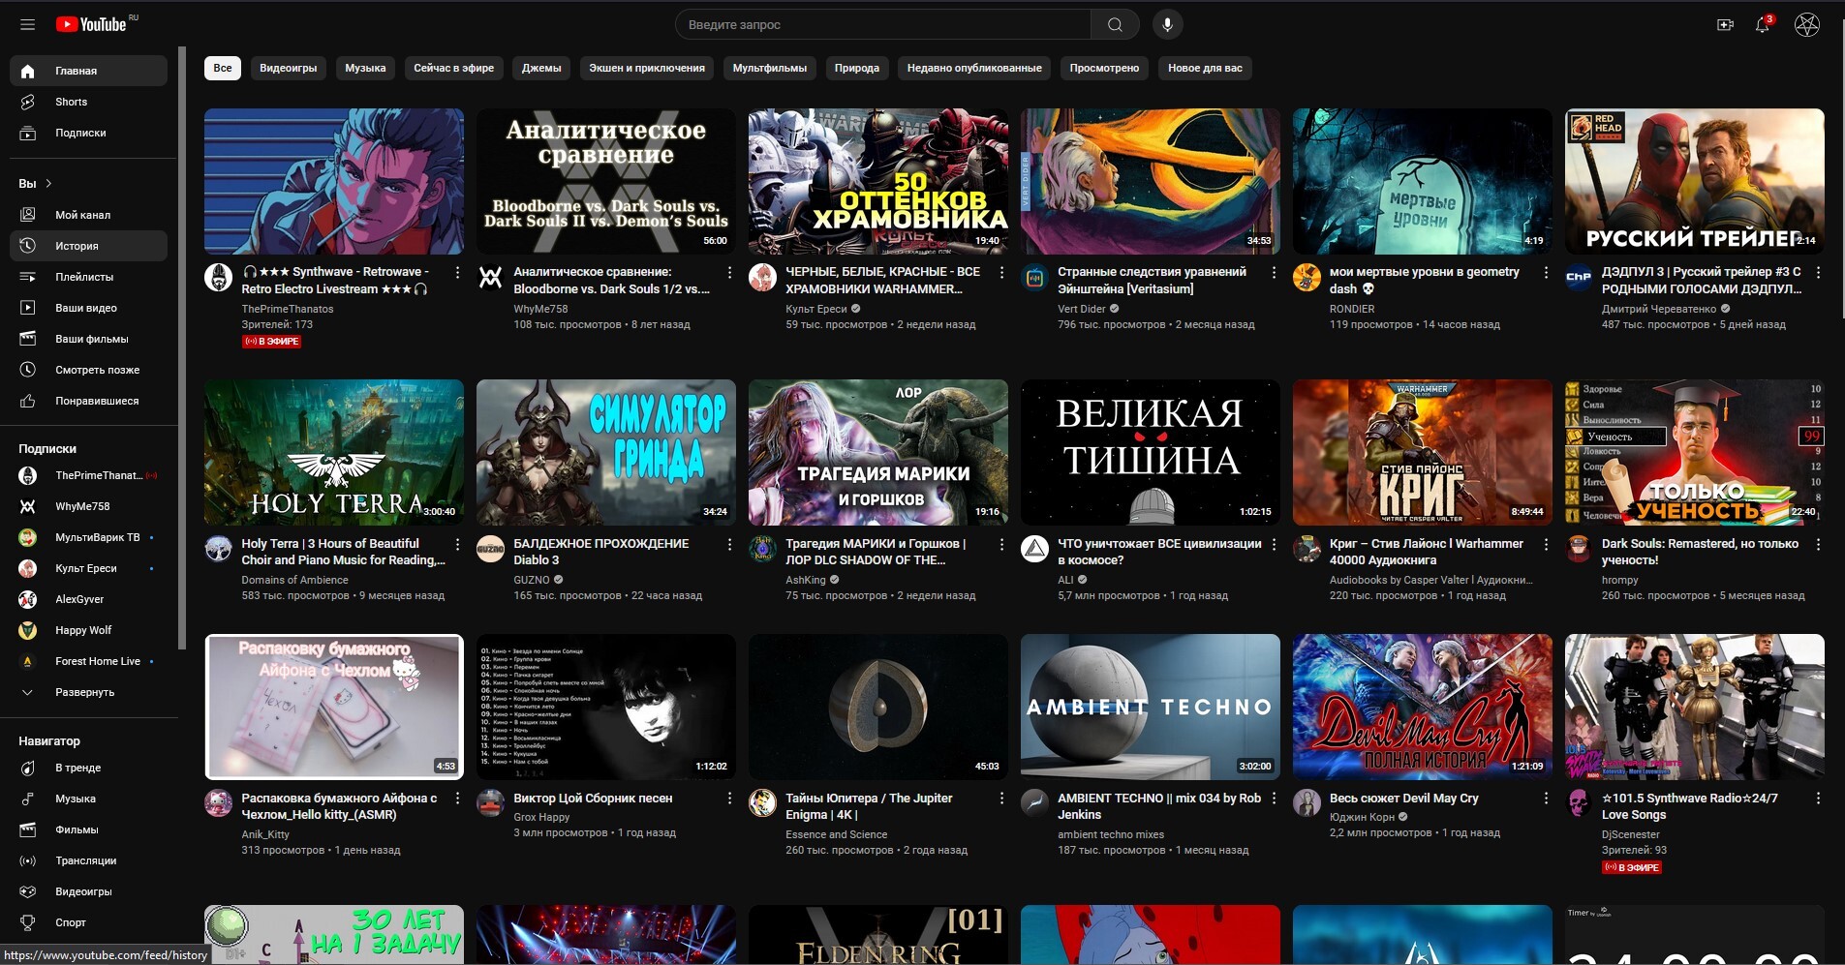Open channel link Культ Ереси under video
1845x965 pixels.
click(x=815, y=309)
